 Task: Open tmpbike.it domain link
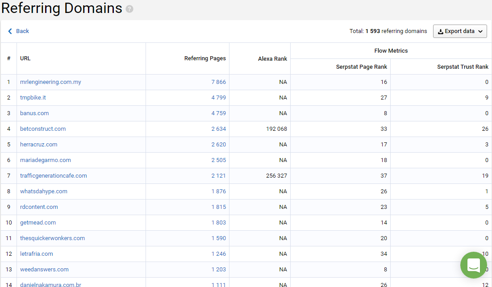(33, 98)
